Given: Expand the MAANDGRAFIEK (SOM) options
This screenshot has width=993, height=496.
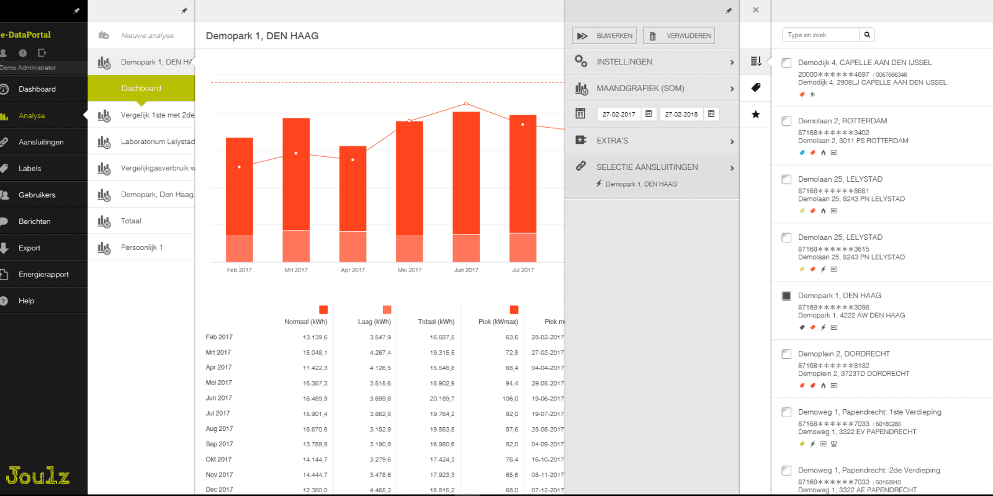Looking at the screenshot, I should tap(652, 89).
